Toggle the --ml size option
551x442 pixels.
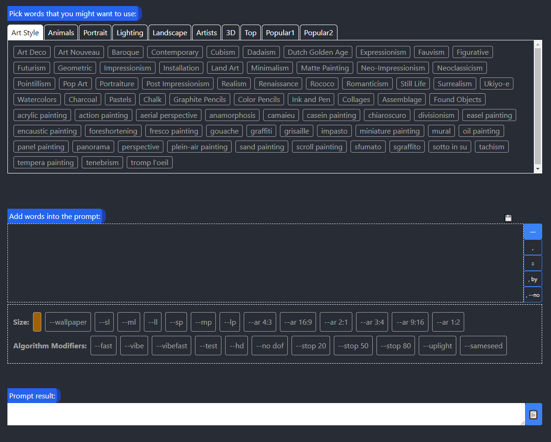click(129, 322)
